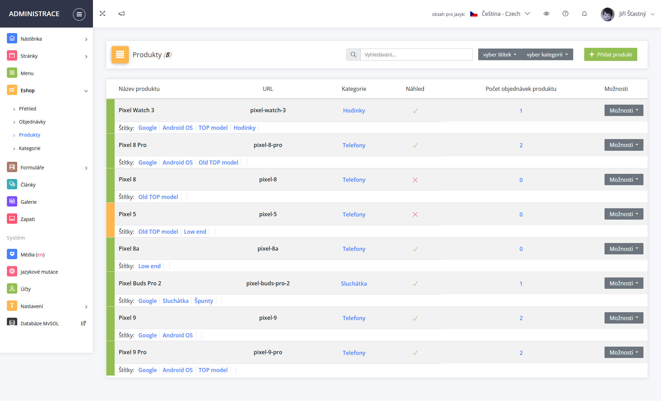Click the Eshop cart icon
The image size is (661, 401).
(x=12, y=90)
